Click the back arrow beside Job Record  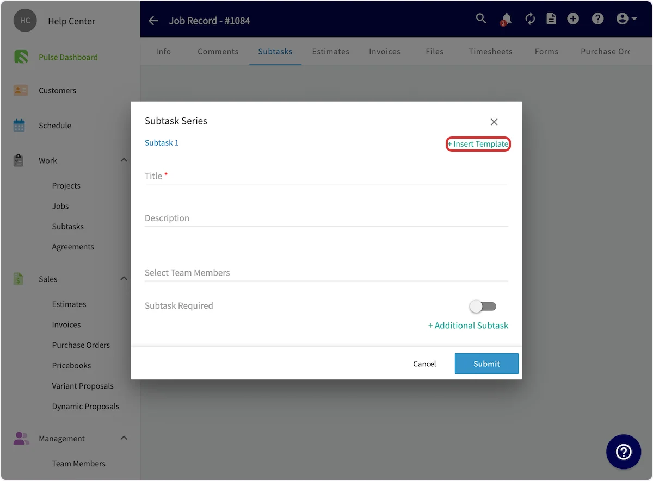pos(153,21)
